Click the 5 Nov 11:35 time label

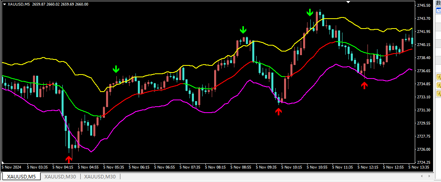(342, 167)
